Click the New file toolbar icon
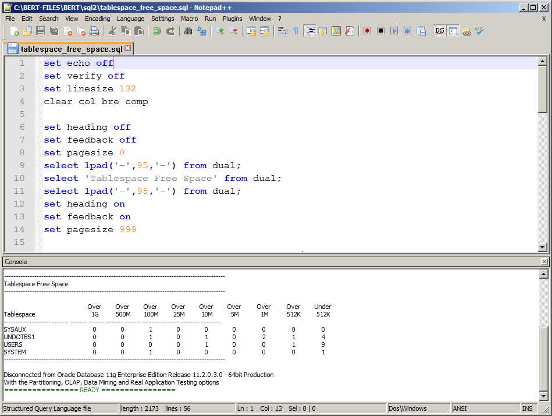 coord(14,31)
